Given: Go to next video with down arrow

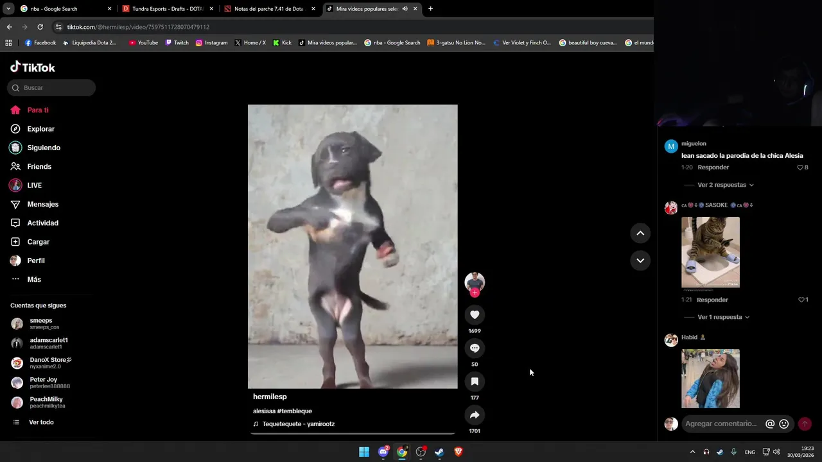Looking at the screenshot, I should click(640, 261).
